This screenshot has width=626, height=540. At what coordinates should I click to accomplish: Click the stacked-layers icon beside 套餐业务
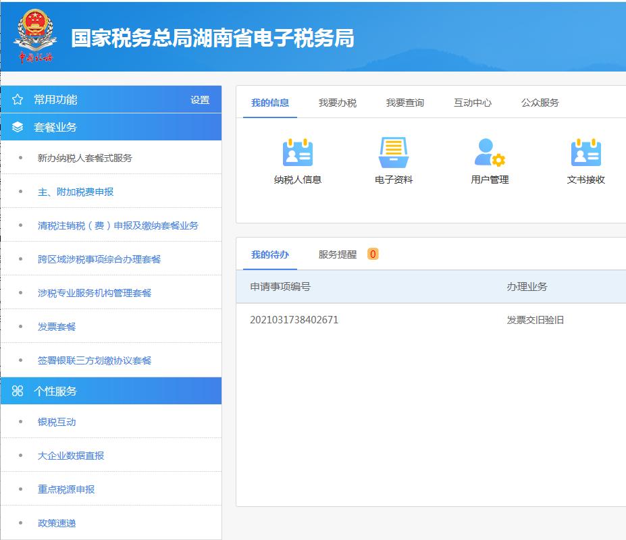coord(17,126)
